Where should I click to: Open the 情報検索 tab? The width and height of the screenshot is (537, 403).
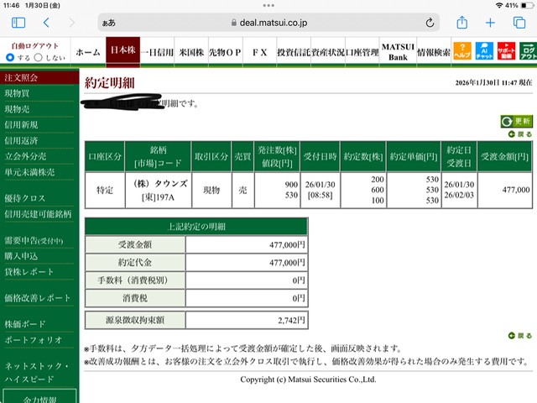434,52
